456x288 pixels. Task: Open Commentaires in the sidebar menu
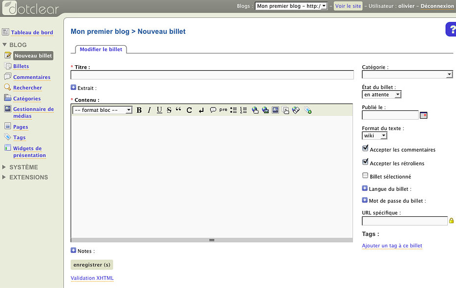pyautogui.click(x=31, y=77)
